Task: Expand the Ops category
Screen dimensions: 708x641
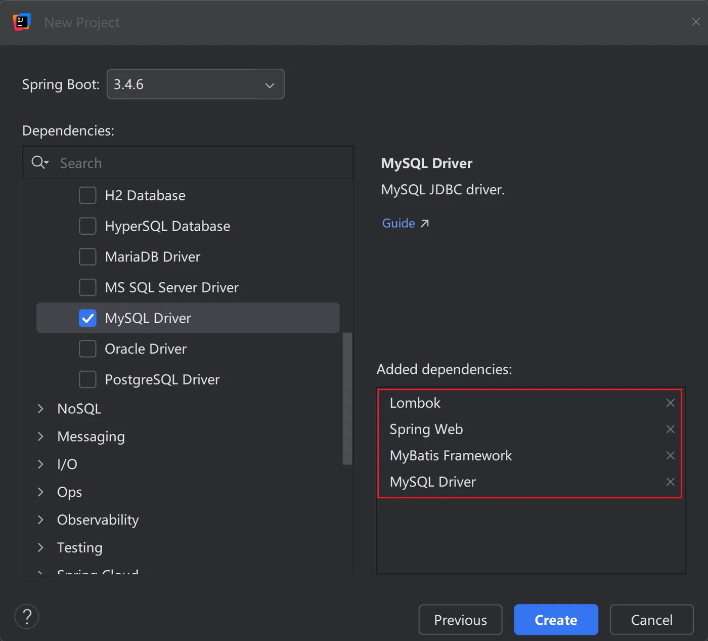Action: click(x=40, y=492)
